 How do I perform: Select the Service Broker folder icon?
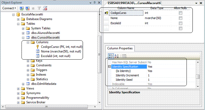[x=23, y=102]
